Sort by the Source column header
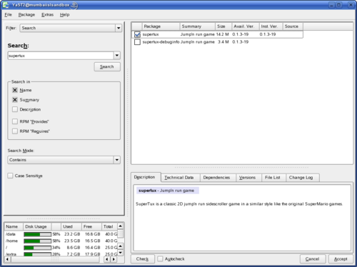 pos(293,26)
